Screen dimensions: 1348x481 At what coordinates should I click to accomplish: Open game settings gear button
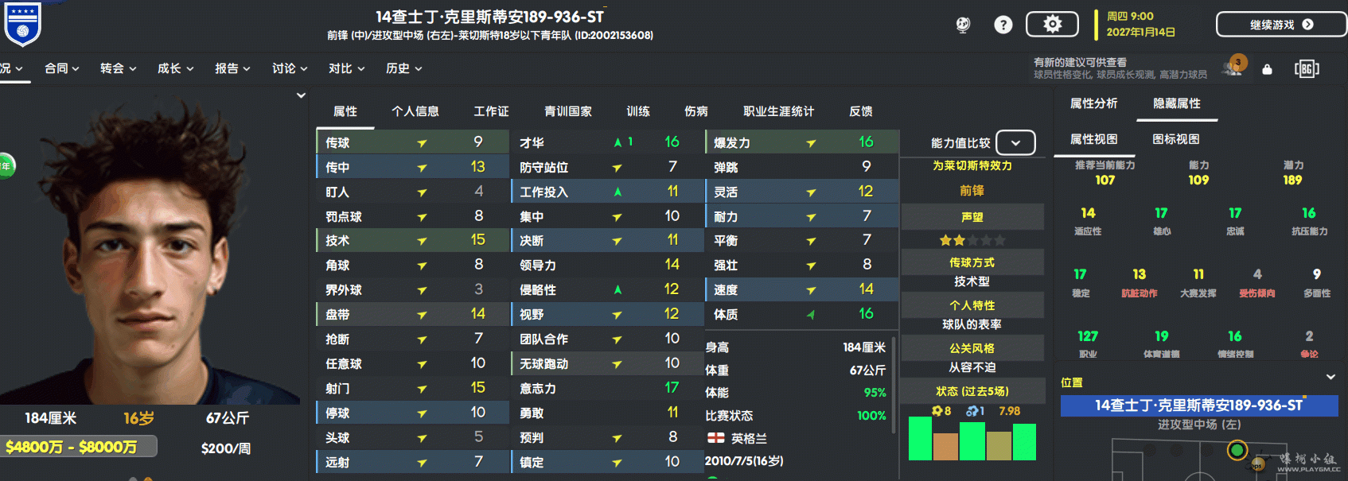[x=1052, y=25]
